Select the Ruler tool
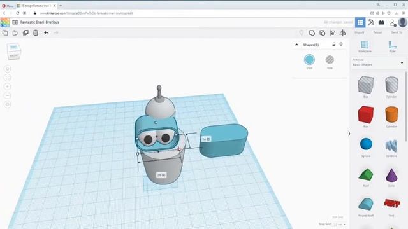This screenshot has height=229, width=408. [x=393, y=46]
